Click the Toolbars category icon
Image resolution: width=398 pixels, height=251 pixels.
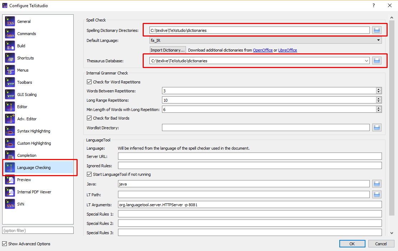pos(10,82)
